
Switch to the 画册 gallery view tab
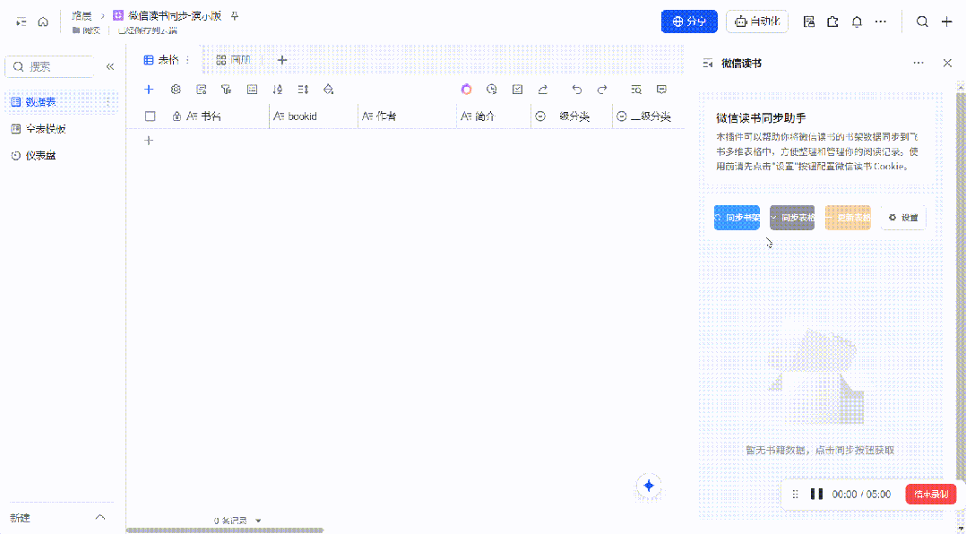(233, 60)
